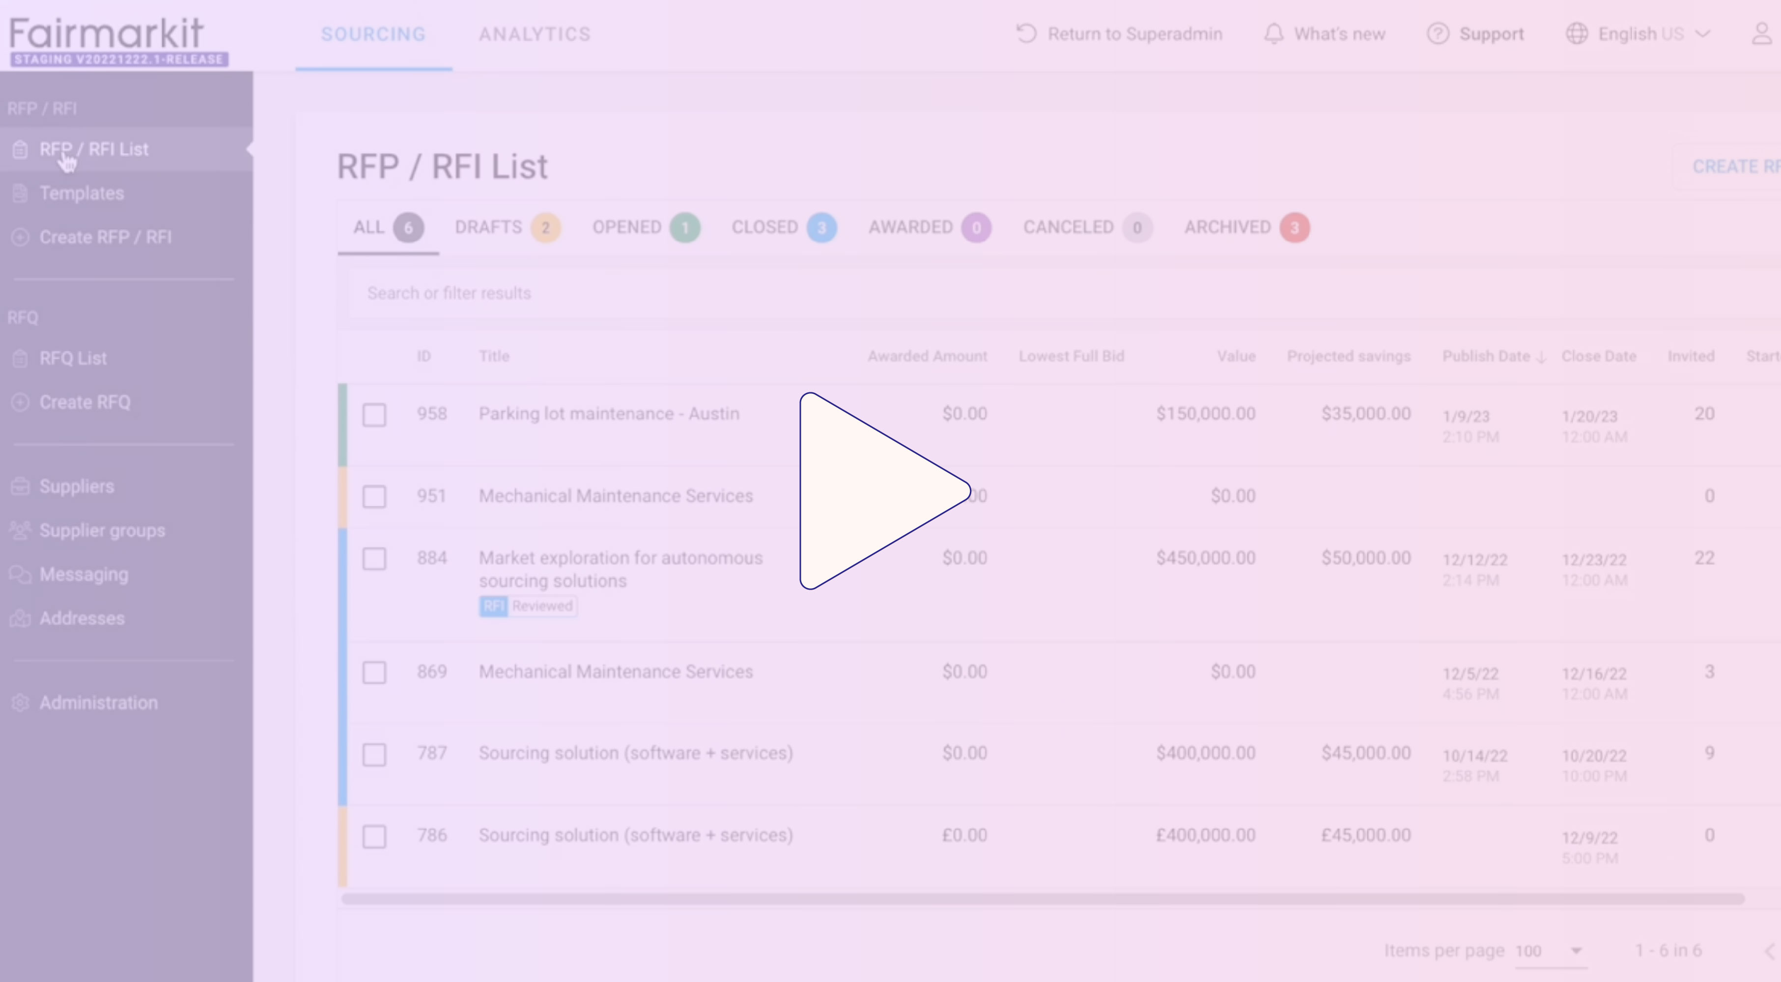Viewport: 1781px width, 982px height.
Task: Open the Opened tab
Action: (x=646, y=227)
